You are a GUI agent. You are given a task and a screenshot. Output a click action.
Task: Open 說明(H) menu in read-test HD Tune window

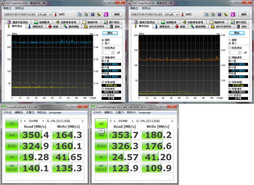(x=19, y=8)
